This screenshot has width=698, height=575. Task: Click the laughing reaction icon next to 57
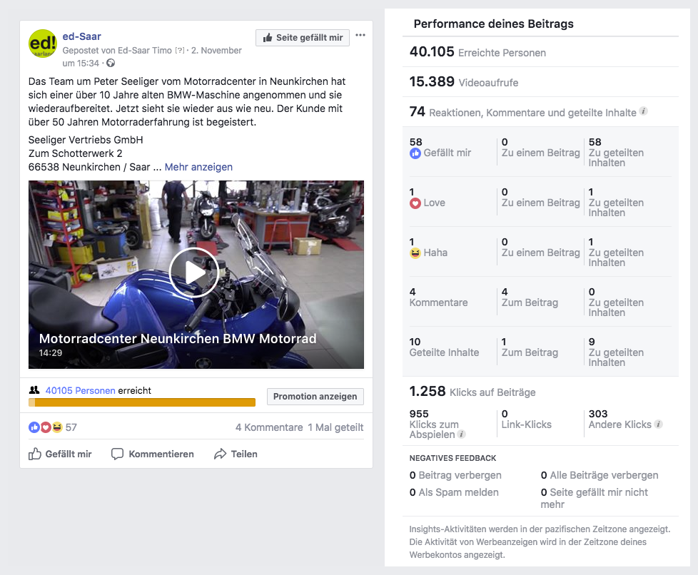56,427
